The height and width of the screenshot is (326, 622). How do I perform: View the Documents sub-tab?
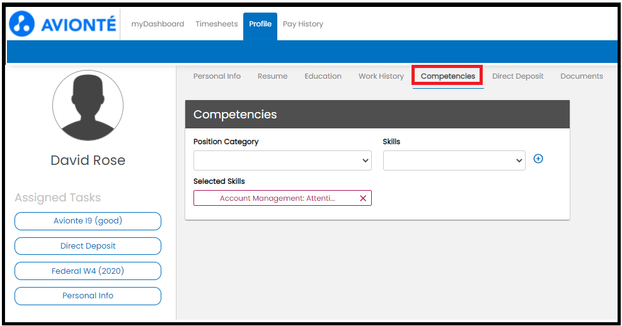pos(582,76)
